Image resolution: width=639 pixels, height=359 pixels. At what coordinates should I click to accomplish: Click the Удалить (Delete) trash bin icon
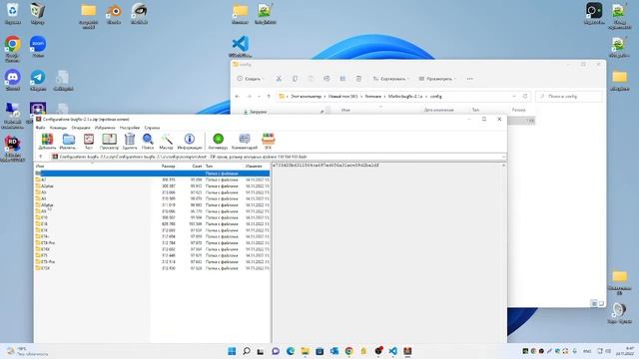pyautogui.click(x=130, y=140)
